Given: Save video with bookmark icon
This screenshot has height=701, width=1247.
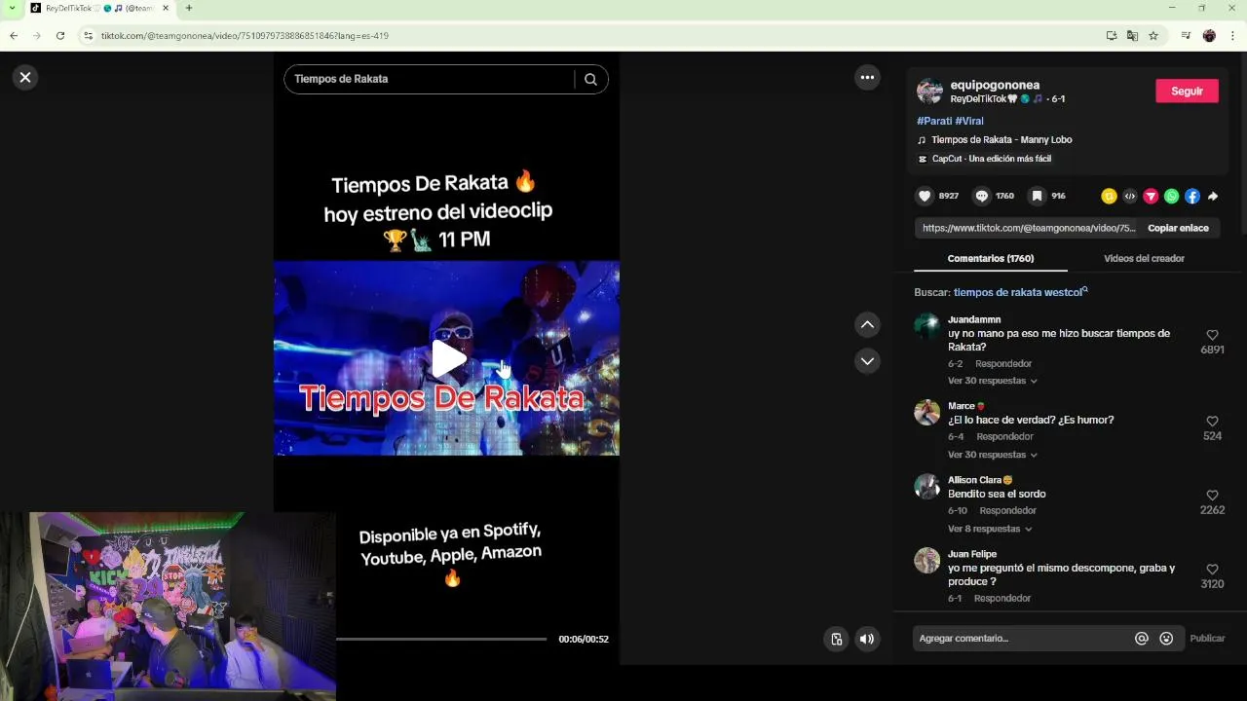Looking at the screenshot, I should (x=1038, y=196).
